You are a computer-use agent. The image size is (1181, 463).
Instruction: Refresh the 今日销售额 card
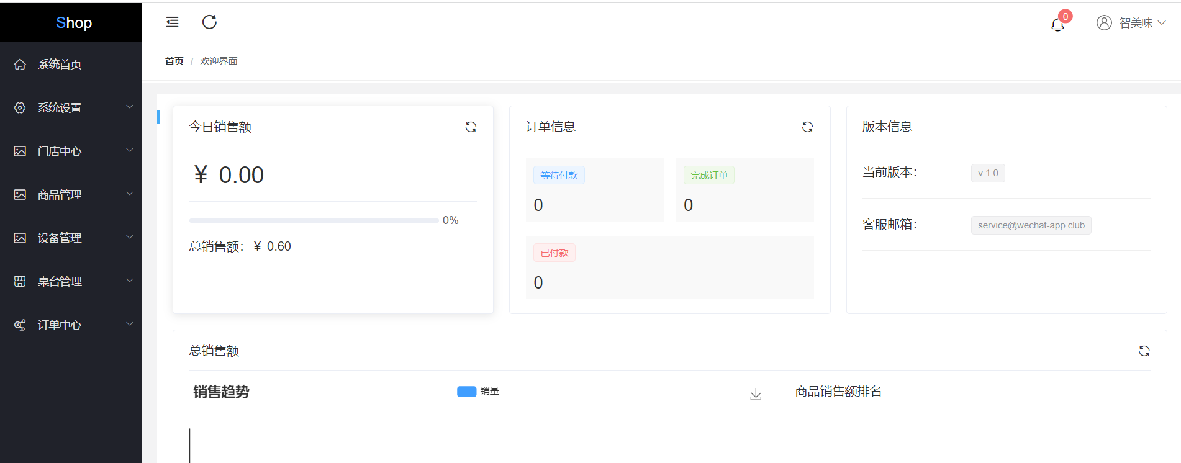pyautogui.click(x=471, y=127)
